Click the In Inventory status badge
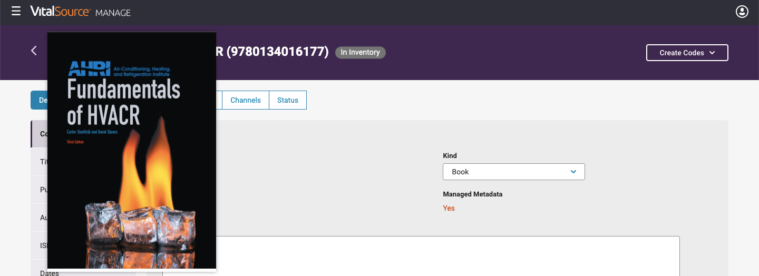 360,52
